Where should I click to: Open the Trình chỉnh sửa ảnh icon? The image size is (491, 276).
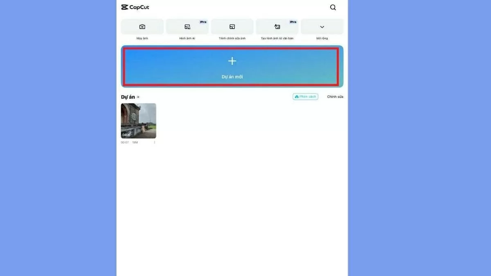(232, 27)
